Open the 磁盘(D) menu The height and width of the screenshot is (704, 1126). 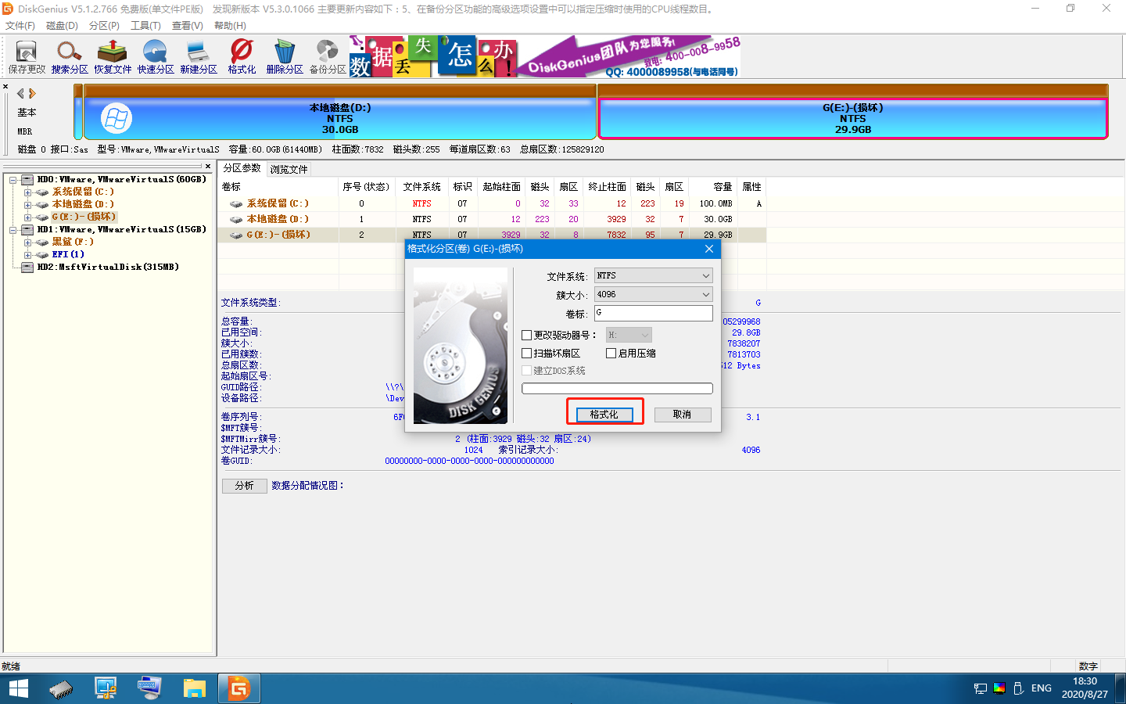point(62,26)
